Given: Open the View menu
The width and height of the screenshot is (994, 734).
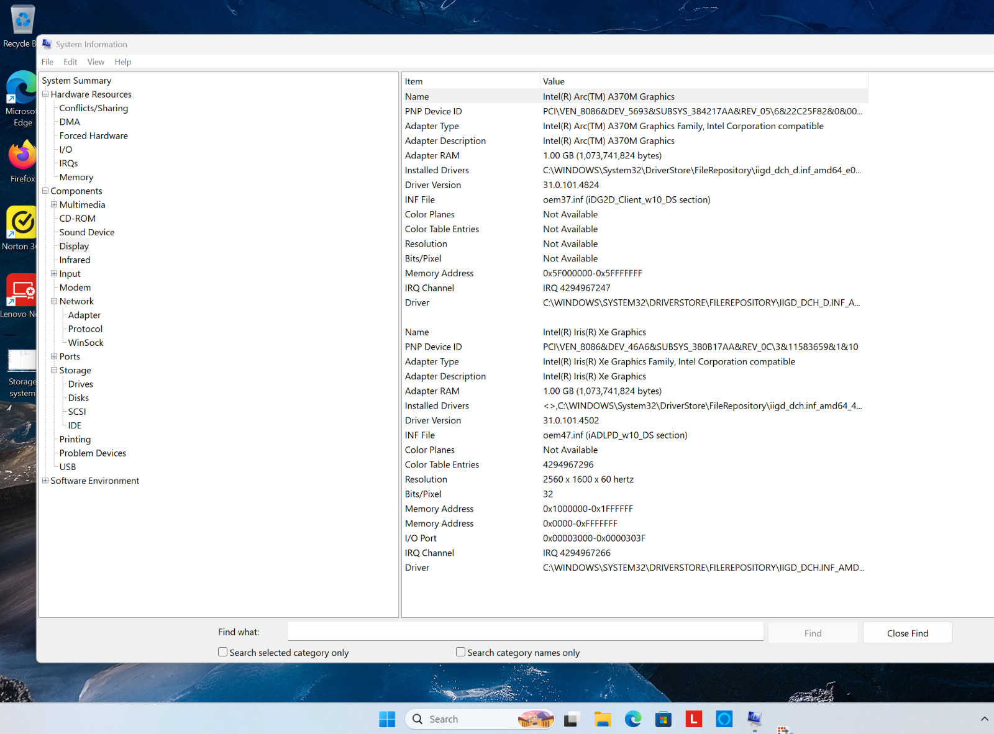Looking at the screenshot, I should tap(96, 62).
